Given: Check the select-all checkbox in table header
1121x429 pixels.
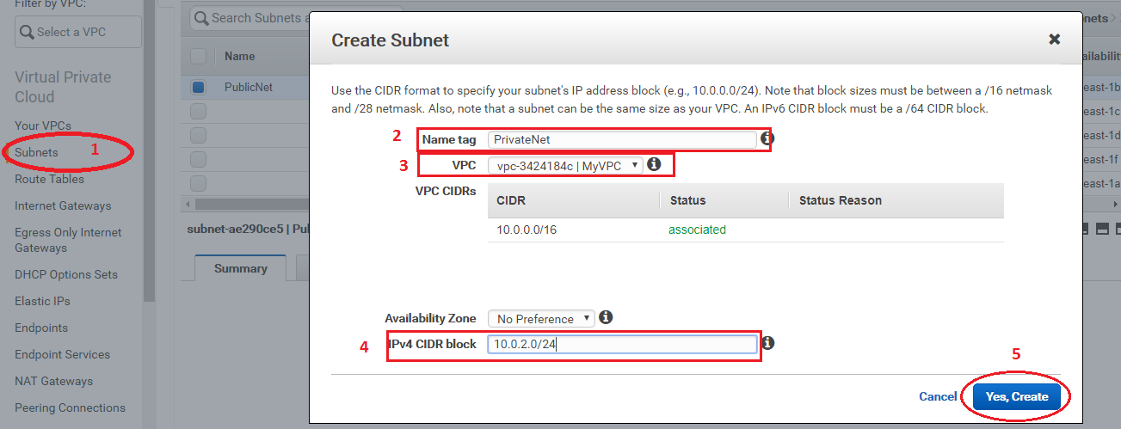Looking at the screenshot, I should pos(198,56).
